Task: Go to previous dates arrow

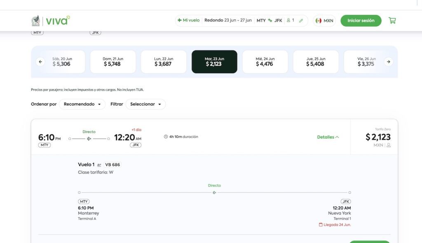Action: (40, 62)
